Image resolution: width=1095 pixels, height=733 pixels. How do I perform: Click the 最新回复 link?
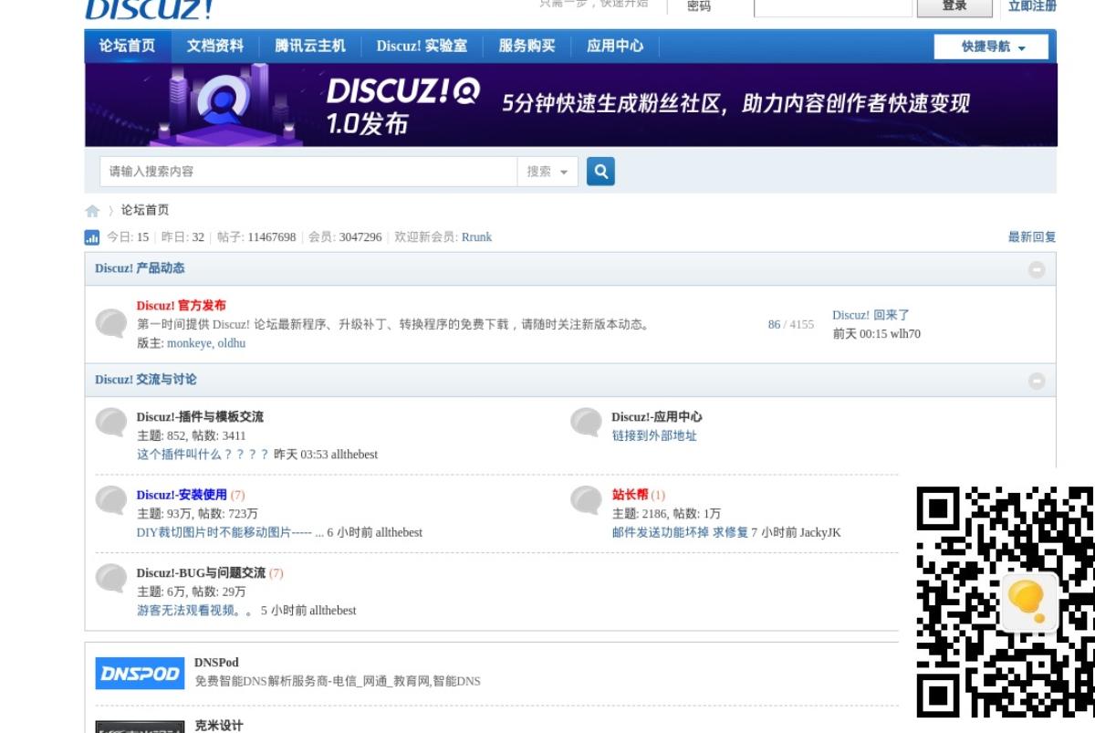[1032, 237]
